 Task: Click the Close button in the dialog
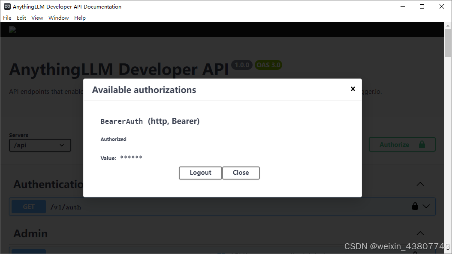[x=241, y=173]
